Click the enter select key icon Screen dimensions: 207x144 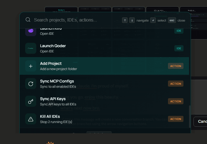(x=153, y=20)
